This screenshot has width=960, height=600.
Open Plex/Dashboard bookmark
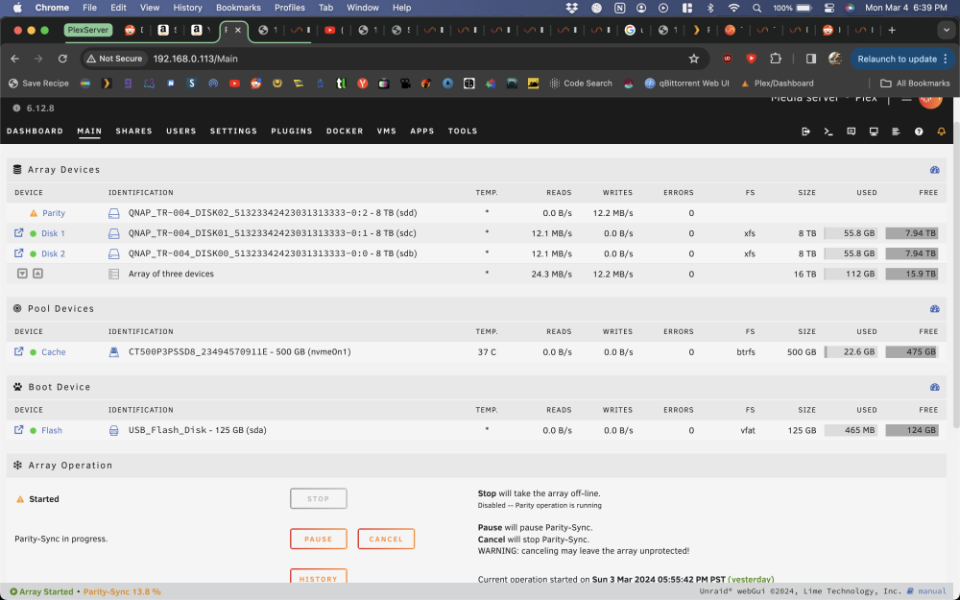(778, 84)
